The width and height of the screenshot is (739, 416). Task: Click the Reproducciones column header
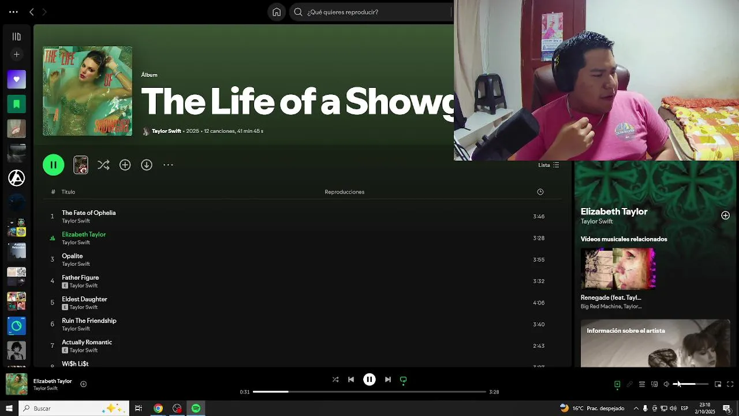click(344, 192)
